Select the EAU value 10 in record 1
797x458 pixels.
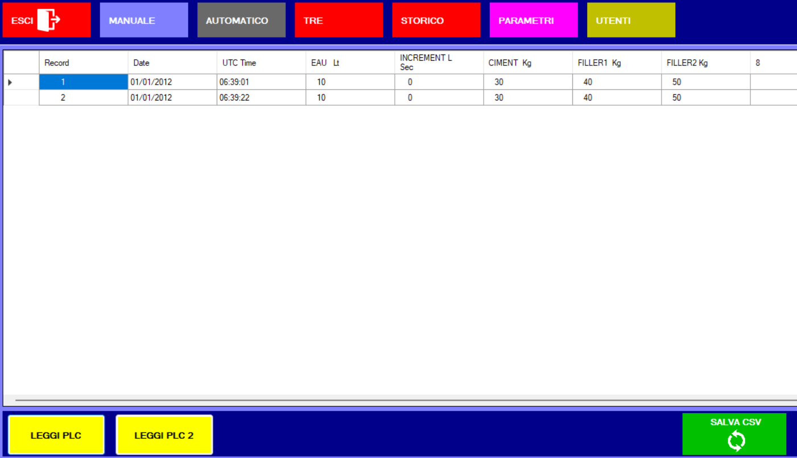(350, 82)
